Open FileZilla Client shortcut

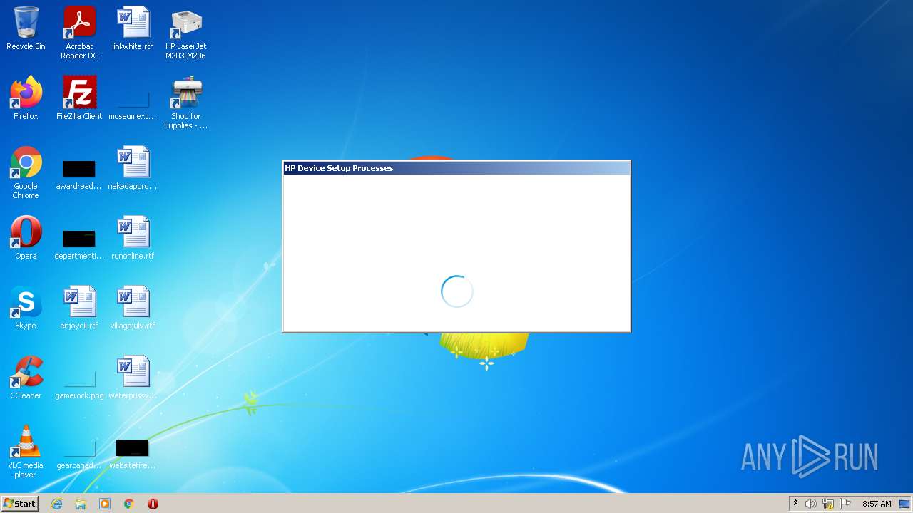pyautogui.click(x=79, y=98)
